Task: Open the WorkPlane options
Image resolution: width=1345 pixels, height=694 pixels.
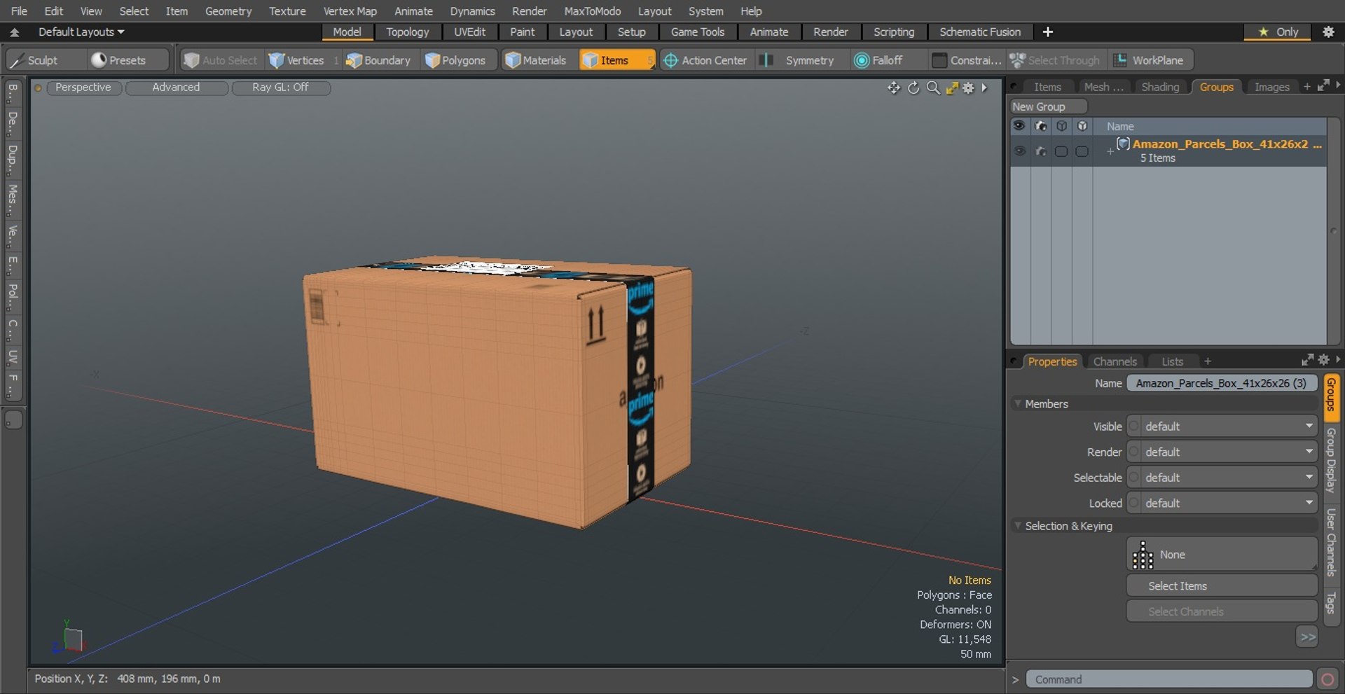Action: pos(1150,60)
